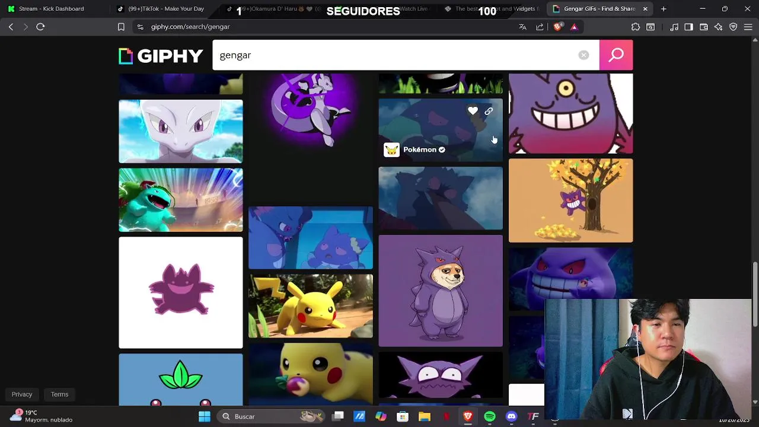The image size is (759, 427).
Task: Open the purple glowing Mewtwo GIF
Action: (x=311, y=110)
